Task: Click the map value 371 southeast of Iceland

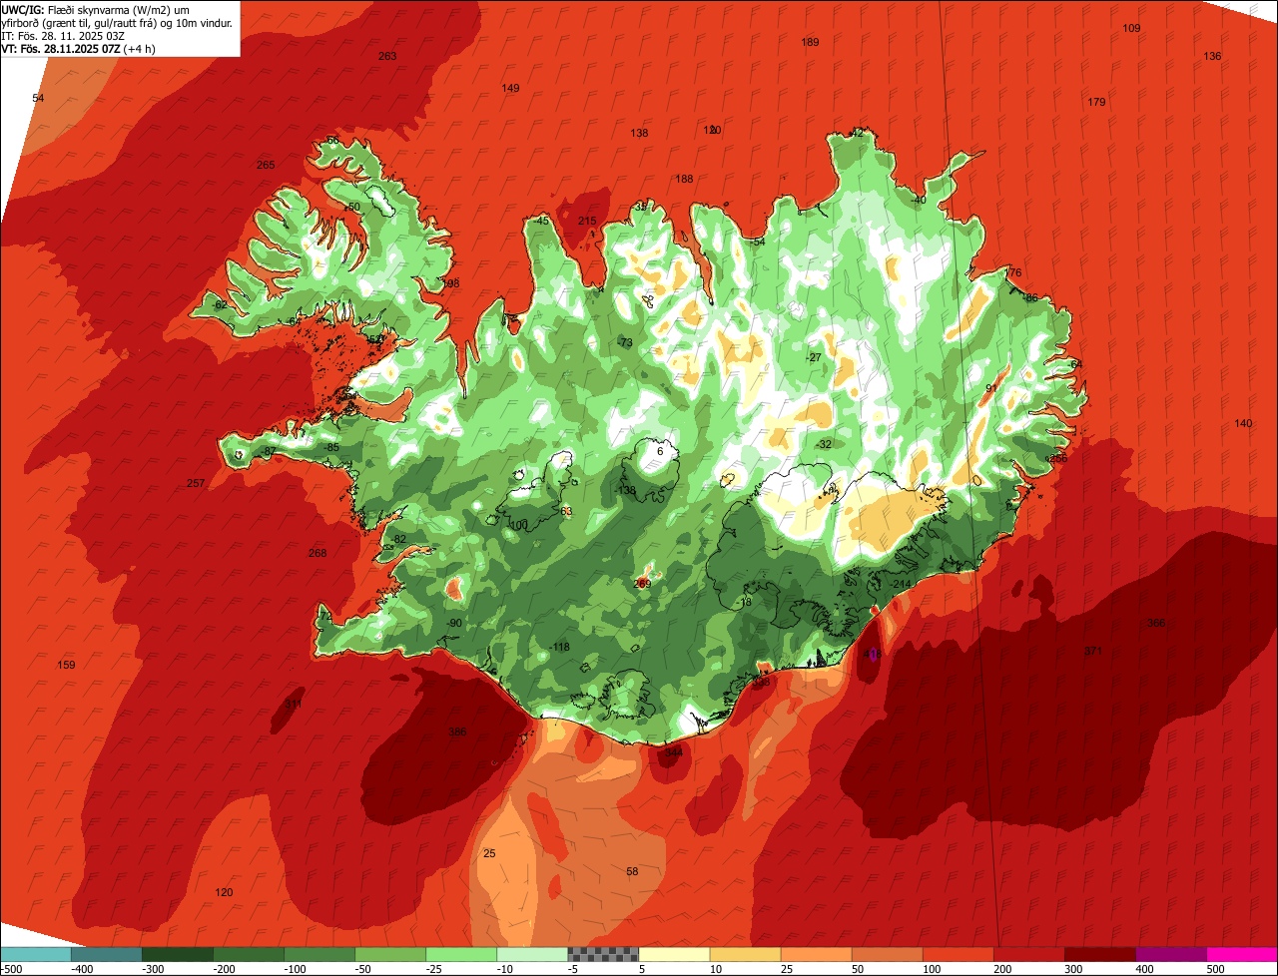Action: coord(1093,651)
